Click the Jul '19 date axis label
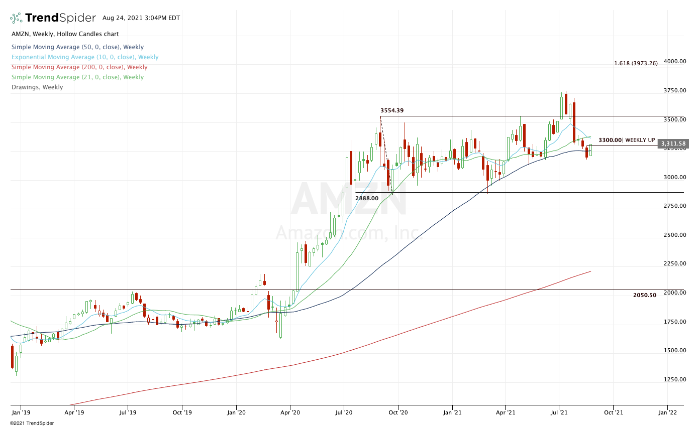The image size is (699, 428). tap(128, 412)
